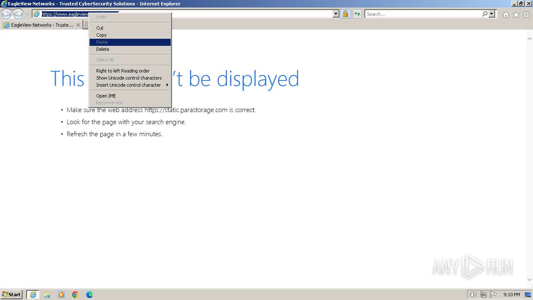The image size is (533, 300).
Task: Expand Insert Unicode control character submenu
Action: click(130, 85)
